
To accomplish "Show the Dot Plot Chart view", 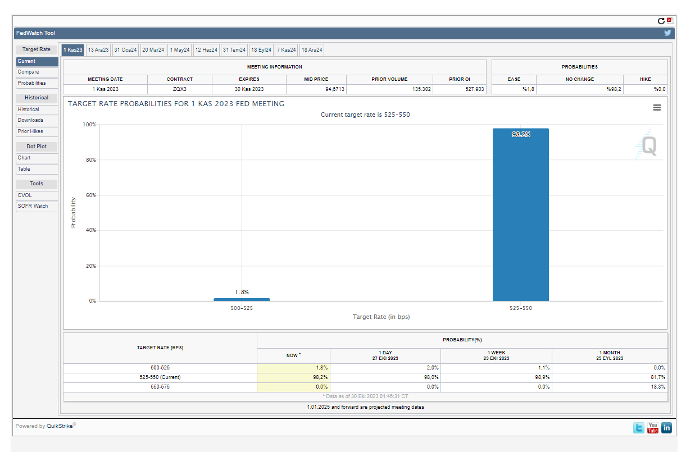I will tap(37, 158).
